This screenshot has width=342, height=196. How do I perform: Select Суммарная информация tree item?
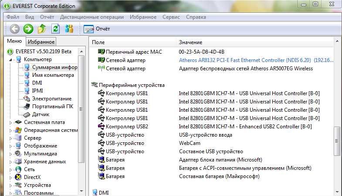tap(55, 67)
